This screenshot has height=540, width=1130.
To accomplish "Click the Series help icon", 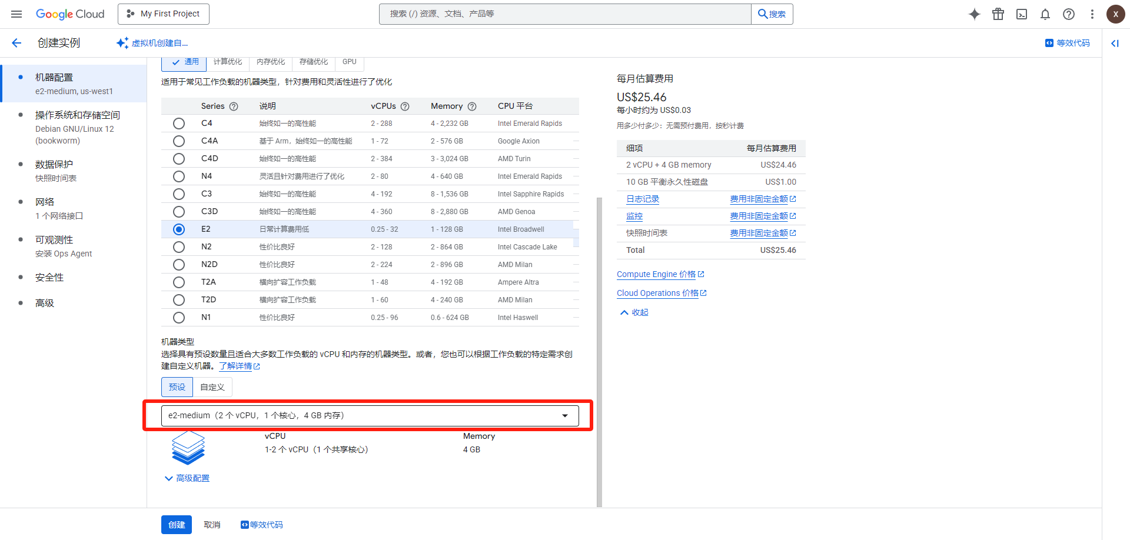I will click(x=234, y=106).
